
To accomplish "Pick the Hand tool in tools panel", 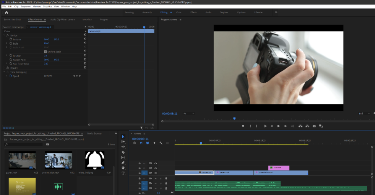I will [123, 168].
